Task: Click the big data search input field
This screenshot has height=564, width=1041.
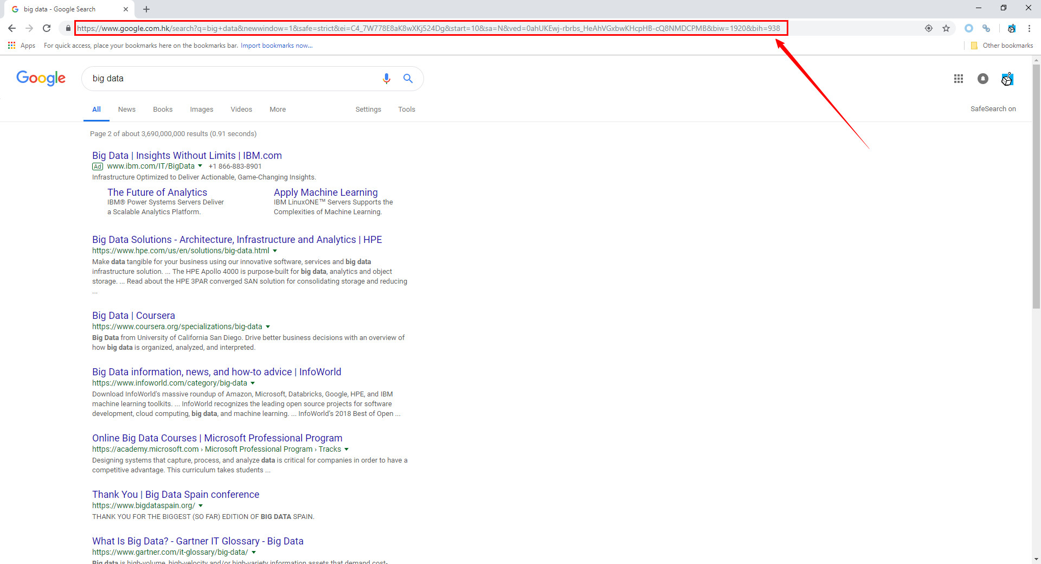Action: (233, 79)
